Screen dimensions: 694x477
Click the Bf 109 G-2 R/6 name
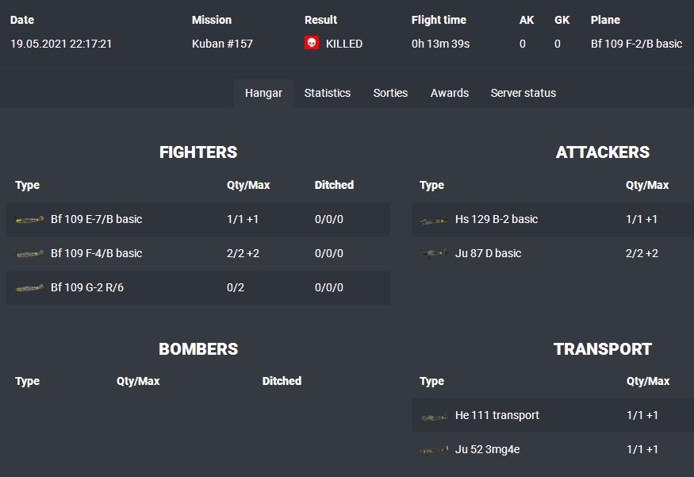click(x=87, y=287)
